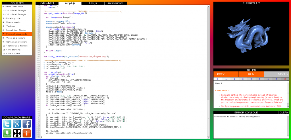Click the RUN button
This screenshot has height=140, width=291.
pyautogui.click(x=251, y=74)
